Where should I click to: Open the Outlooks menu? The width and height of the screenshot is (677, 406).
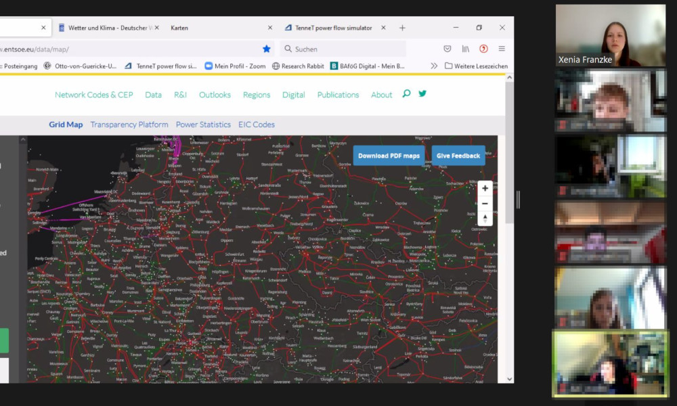(215, 95)
